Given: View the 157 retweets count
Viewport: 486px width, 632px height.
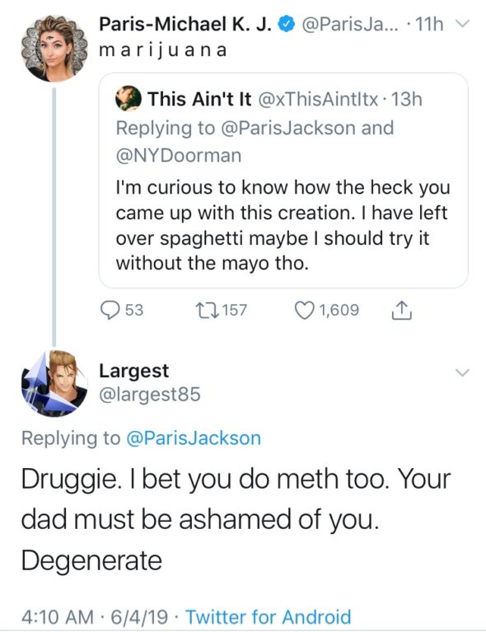Looking at the screenshot, I should [235, 310].
